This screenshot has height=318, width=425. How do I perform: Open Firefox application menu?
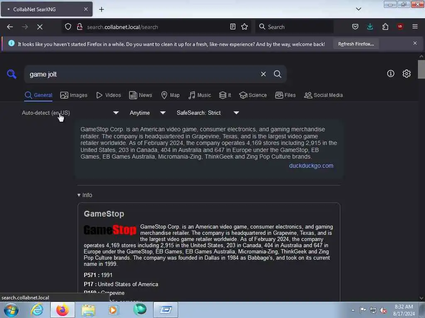tap(415, 26)
